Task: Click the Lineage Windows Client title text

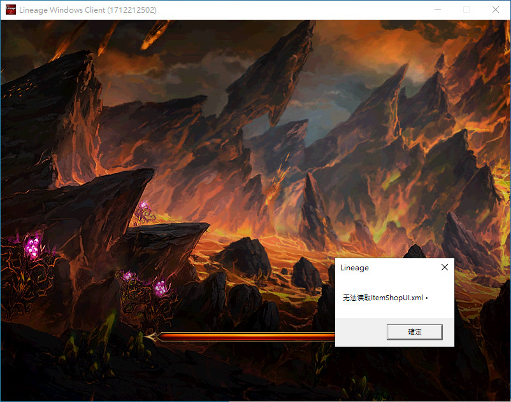Action: 88,10
